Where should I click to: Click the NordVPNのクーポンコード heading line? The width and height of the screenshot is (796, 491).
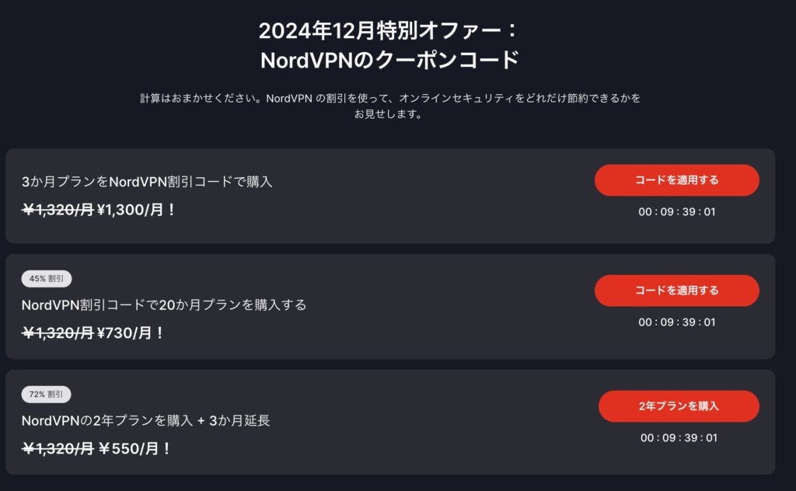coord(390,60)
